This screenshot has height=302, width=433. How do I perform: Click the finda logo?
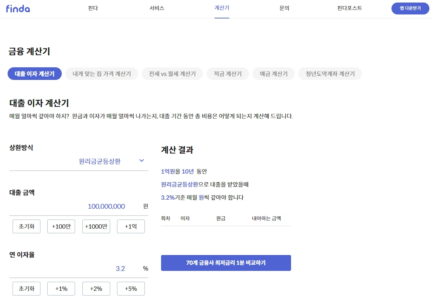click(18, 9)
